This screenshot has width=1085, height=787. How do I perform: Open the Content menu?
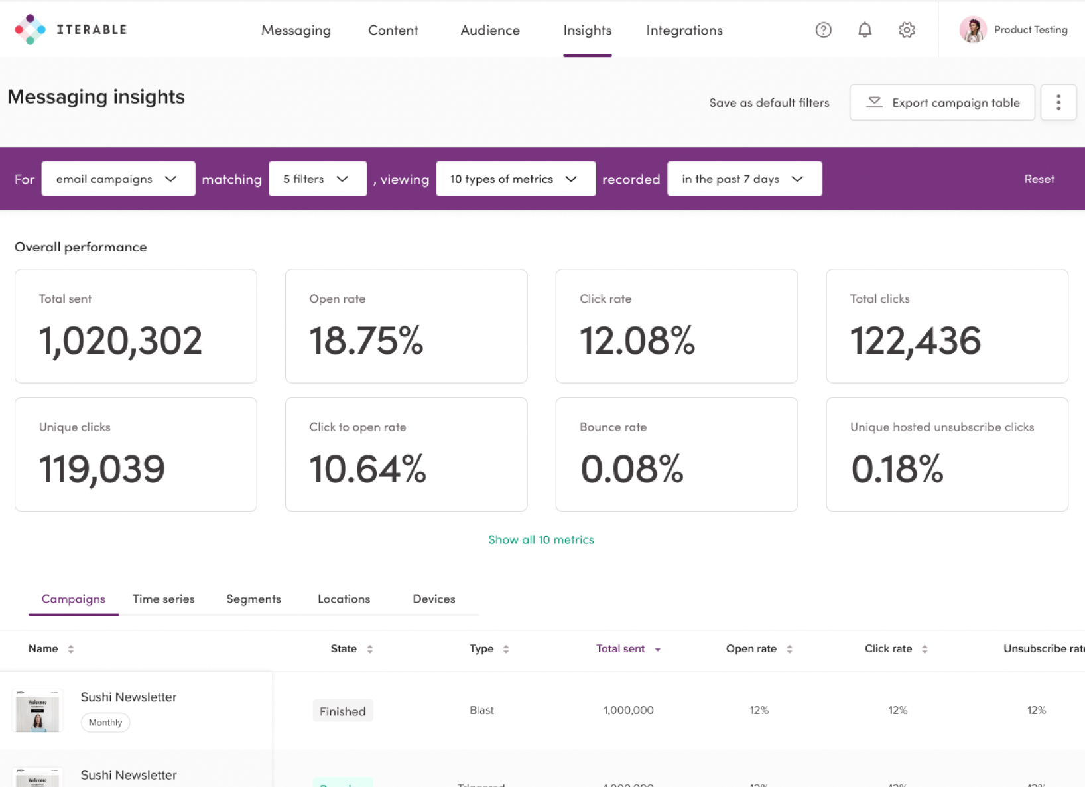pyautogui.click(x=393, y=30)
